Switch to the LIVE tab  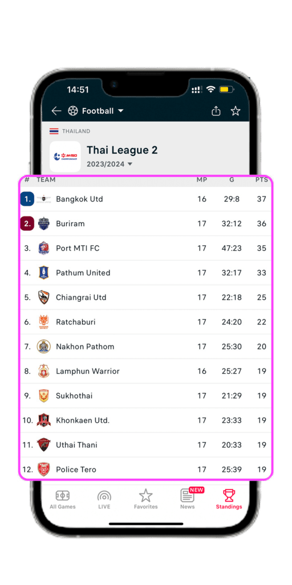pyautogui.click(x=104, y=499)
